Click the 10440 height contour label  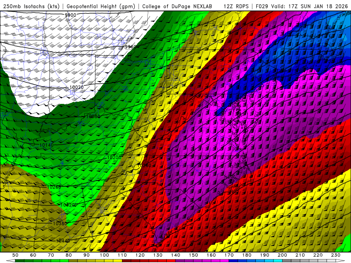[x=63, y=241]
